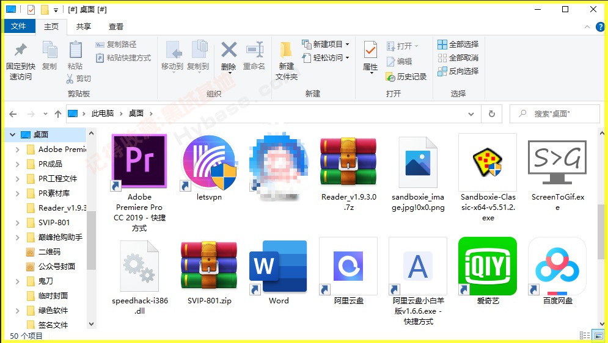Viewport: 608px width, 343px height.
Task: Switch to the 查看 ribbon tab
Action: [116, 26]
